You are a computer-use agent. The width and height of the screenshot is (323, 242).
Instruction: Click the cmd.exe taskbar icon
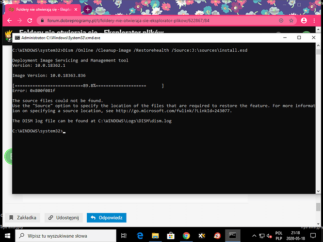233,236
